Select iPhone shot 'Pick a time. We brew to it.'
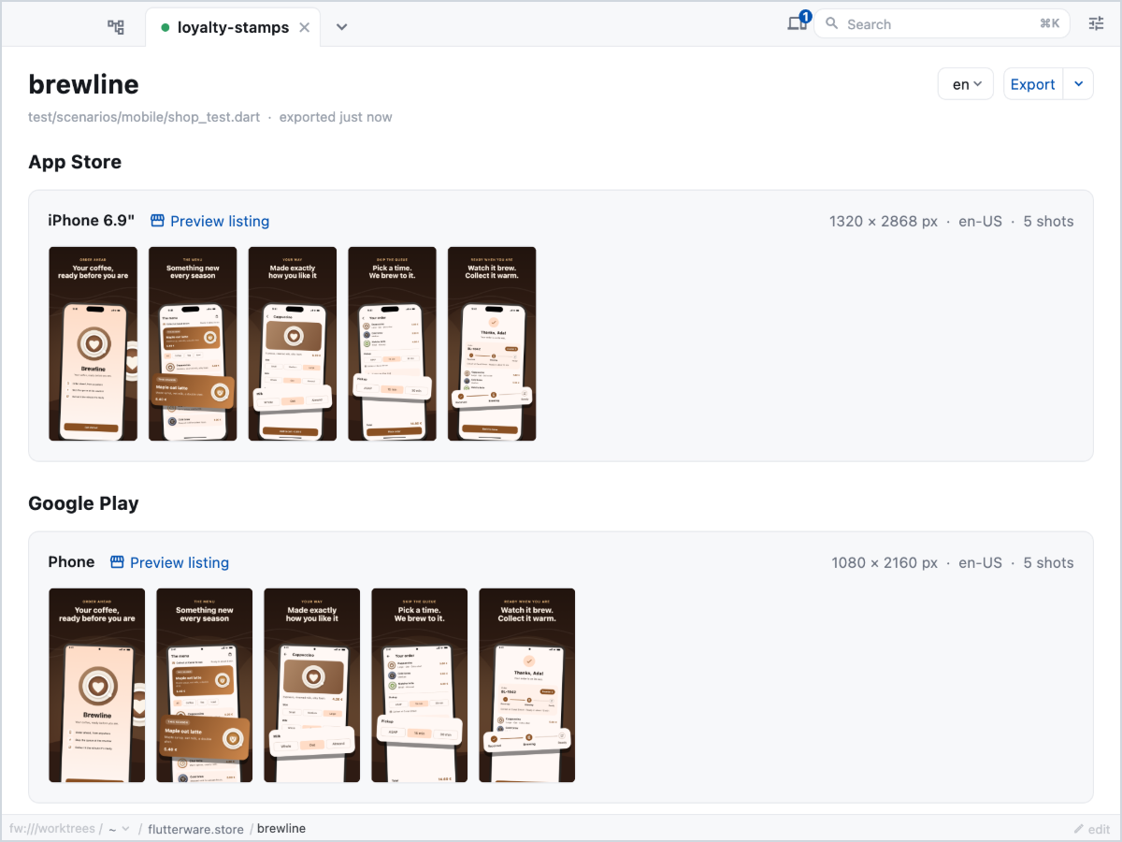 point(392,343)
